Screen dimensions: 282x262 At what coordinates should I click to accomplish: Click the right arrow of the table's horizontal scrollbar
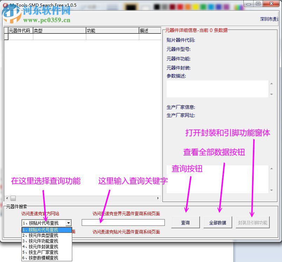(x=159, y=198)
